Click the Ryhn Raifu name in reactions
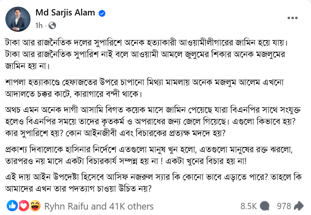This screenshot has height=215, width=311. point(69,206)
